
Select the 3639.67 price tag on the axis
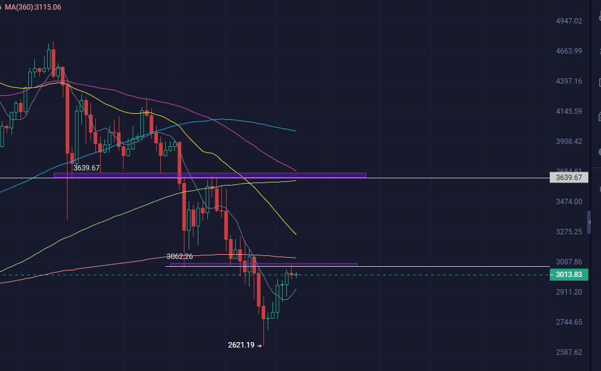(569, 178)
